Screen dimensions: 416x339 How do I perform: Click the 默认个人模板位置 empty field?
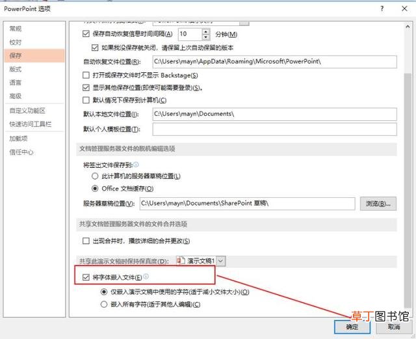[274, 129]
